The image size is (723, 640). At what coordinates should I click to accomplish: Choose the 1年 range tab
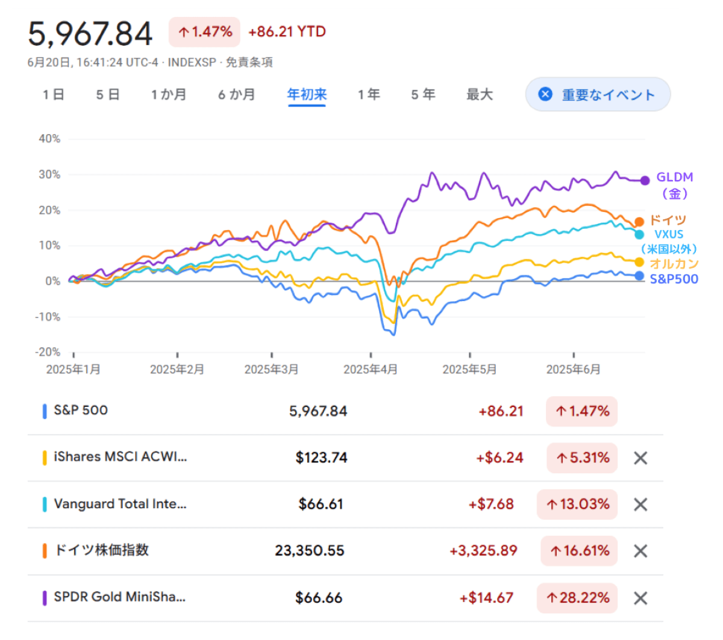(x=369, y=95)
